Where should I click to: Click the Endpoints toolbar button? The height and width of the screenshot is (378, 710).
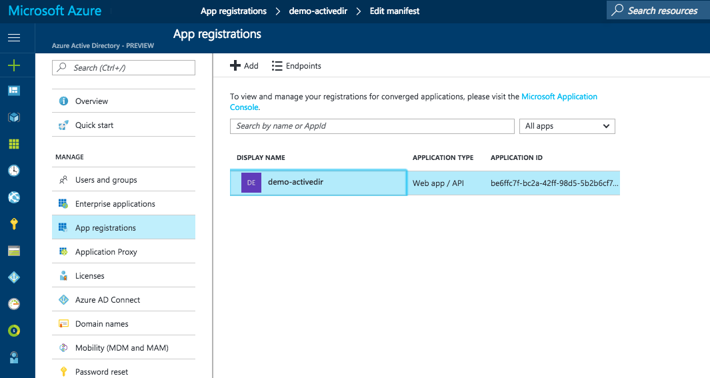(x=297, y=65)
